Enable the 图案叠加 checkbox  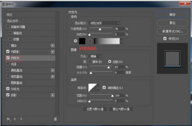coord(8,82)
